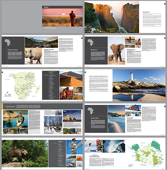Open the Victoria Falls photo
This screenshot has height=170, width=167.
pyautogui.click(x=112, y=17)
